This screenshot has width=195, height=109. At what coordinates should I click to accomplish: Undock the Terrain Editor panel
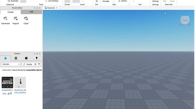tap(37, 8)
